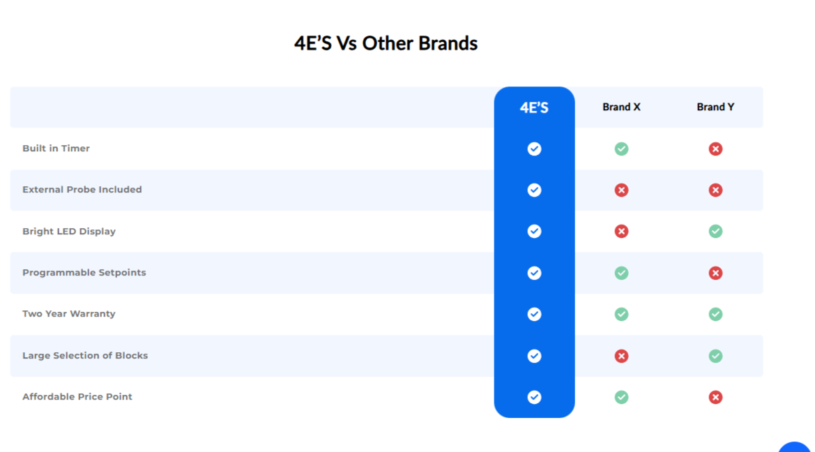Click Brand Y green check for Bright LED Display
The height and width of the screenshot is (452, 815).
coord(715,231)
